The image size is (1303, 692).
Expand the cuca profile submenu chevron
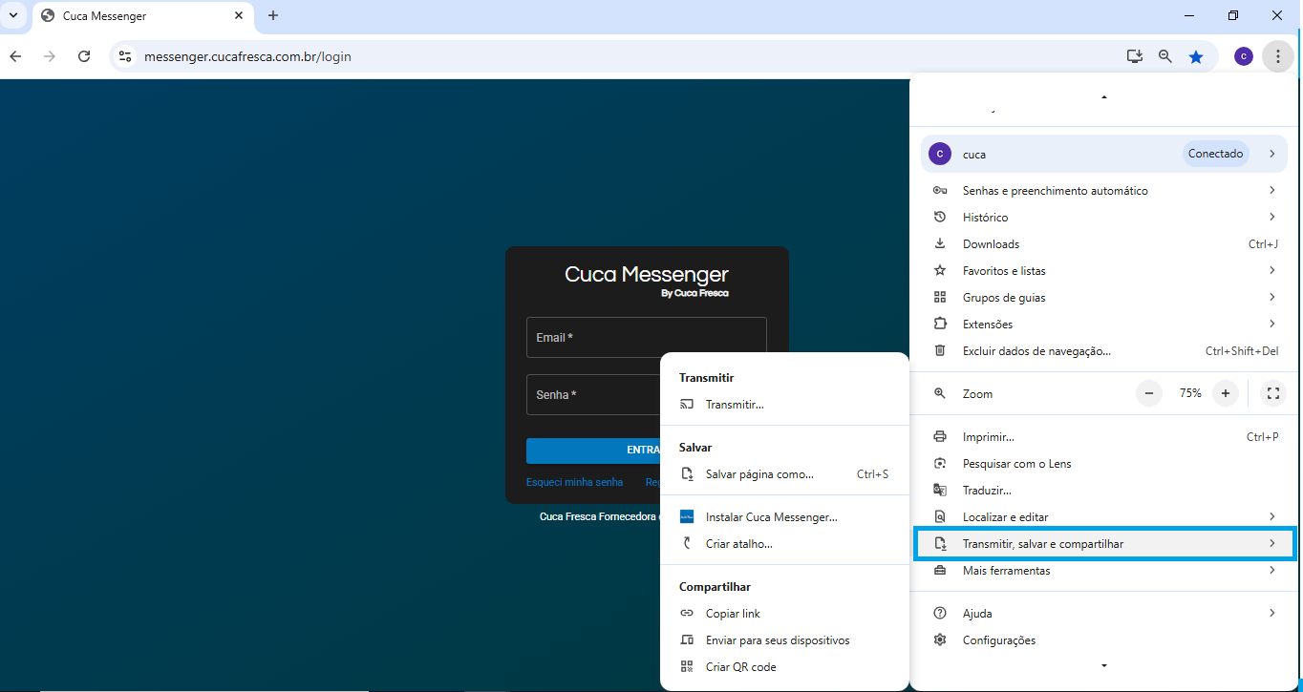[1271, 154]
